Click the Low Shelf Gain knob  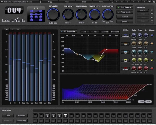[x=134, y=35]
